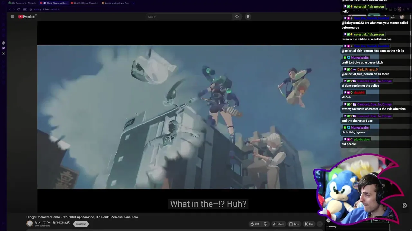Save the video to a playlist
The image size is (412, 231).
[294, 224]
